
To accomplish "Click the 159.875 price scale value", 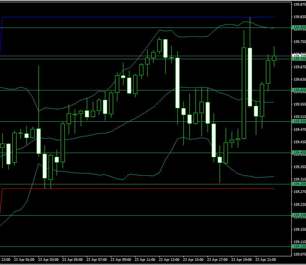I will tap(300, 5).
